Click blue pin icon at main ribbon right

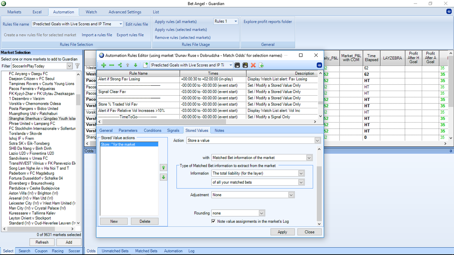click(x=449, y=12)
